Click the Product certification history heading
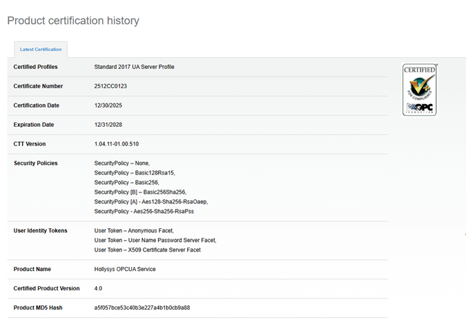This screenshot has height=322, width=466. [x=73, y=21]
